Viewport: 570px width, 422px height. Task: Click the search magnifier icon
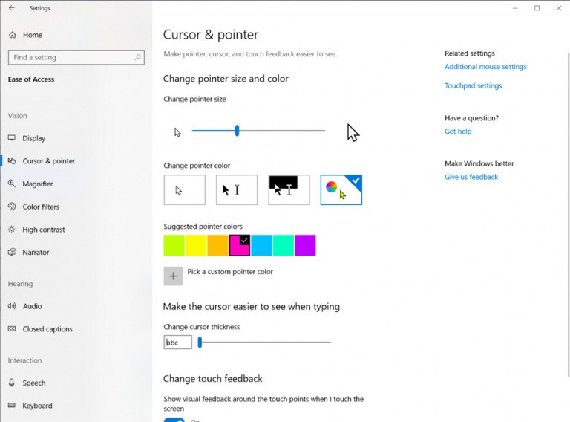click(x=138, y=57)
